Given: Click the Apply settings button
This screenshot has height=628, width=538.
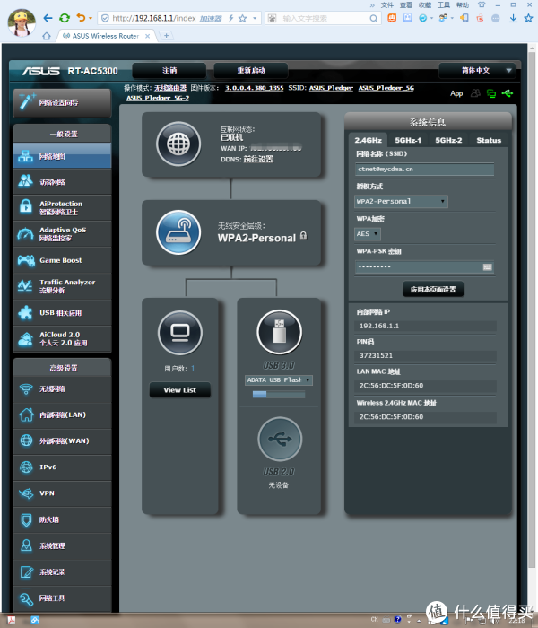Looking at the screenshot, I should pos(433,290).
